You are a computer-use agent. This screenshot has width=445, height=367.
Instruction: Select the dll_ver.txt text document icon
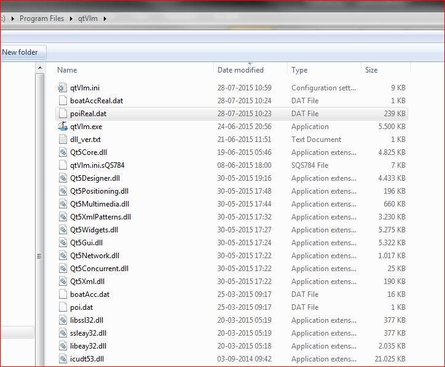[x=62, y=140]
